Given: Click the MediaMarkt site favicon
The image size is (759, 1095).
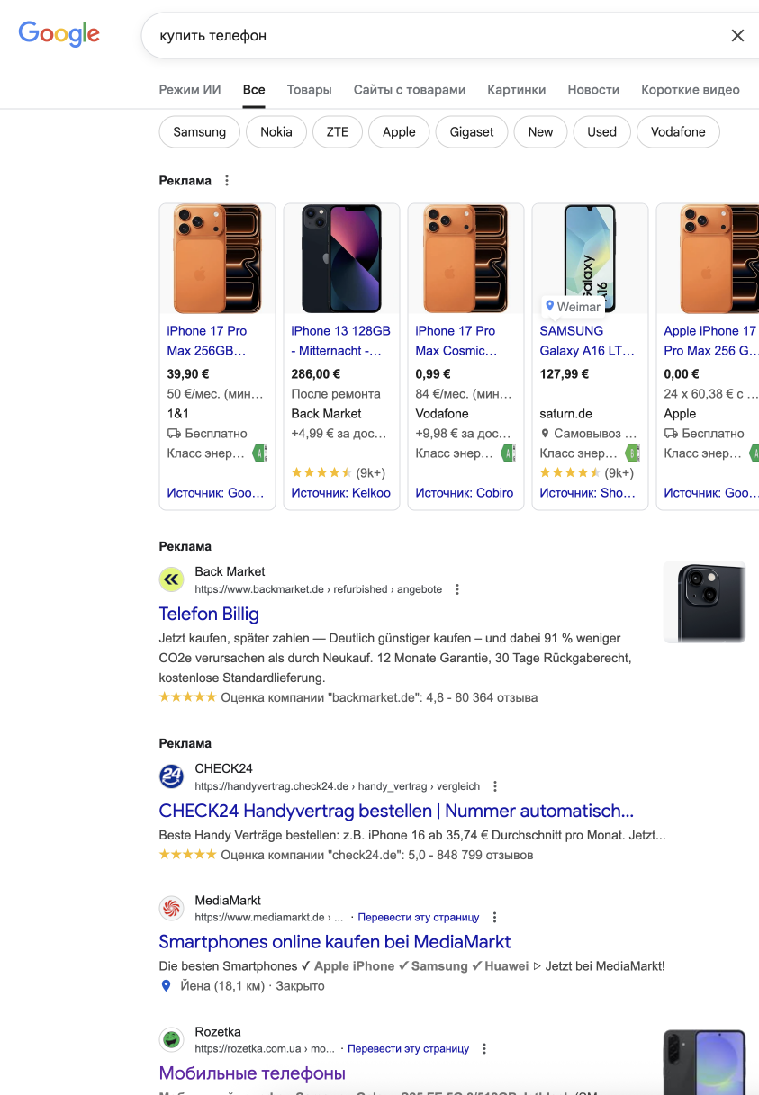Looking at the screenshot, I should pos(171,908).
